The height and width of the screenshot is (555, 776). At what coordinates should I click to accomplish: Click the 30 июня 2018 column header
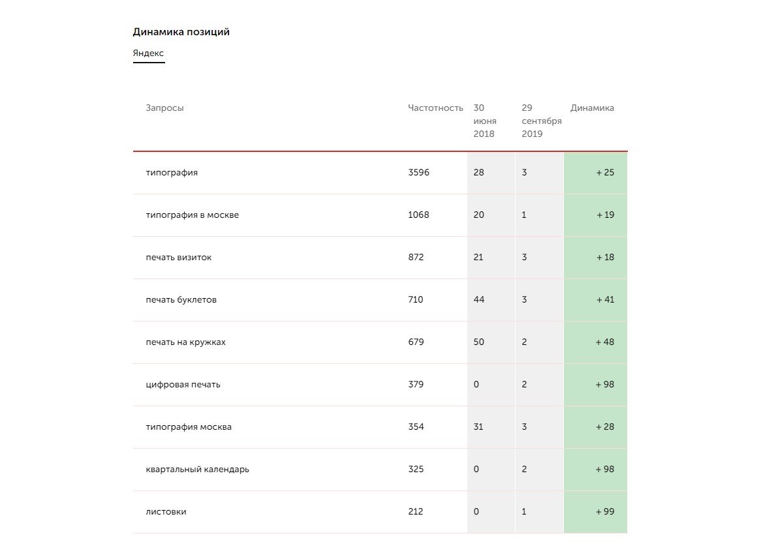(485, 121)
